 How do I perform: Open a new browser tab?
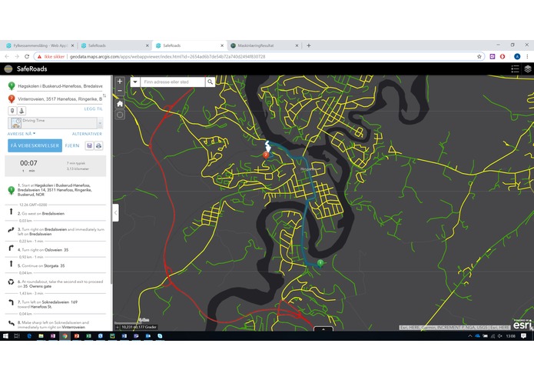[309, 45]
